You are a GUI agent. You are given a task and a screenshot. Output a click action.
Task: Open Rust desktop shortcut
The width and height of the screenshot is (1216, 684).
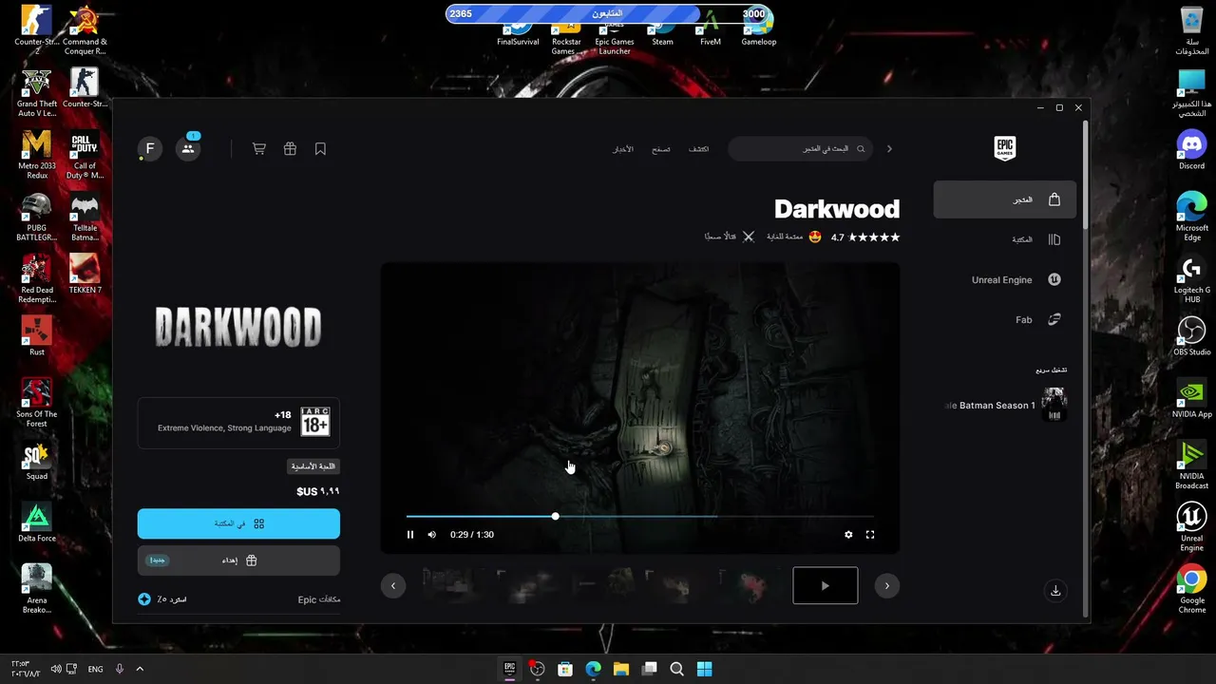pos(37,335)
